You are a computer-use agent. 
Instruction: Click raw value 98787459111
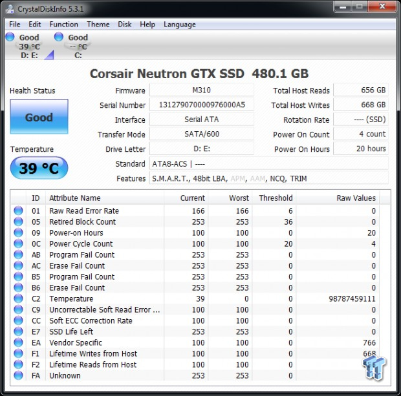click(x=352, y=298)
